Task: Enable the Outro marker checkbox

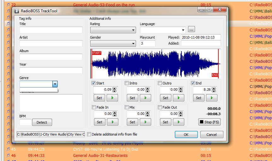Action: tap(160, 83)
